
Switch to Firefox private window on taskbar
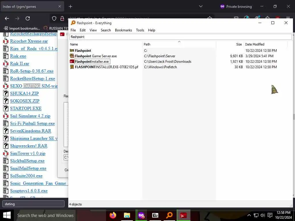click(141, 215)
